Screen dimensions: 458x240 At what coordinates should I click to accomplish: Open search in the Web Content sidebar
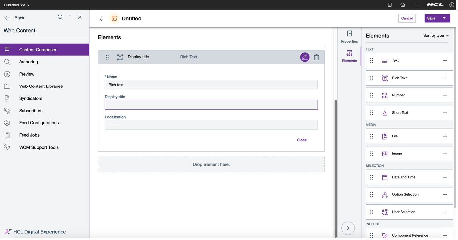[x=60, y=17]
